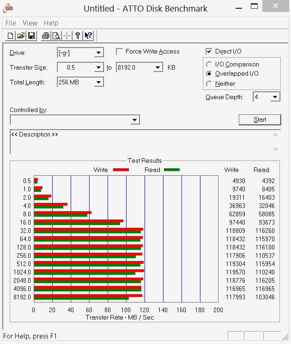Click into the Description text field
The width and height of the screenshot is (291, 344).
(141, 142)
